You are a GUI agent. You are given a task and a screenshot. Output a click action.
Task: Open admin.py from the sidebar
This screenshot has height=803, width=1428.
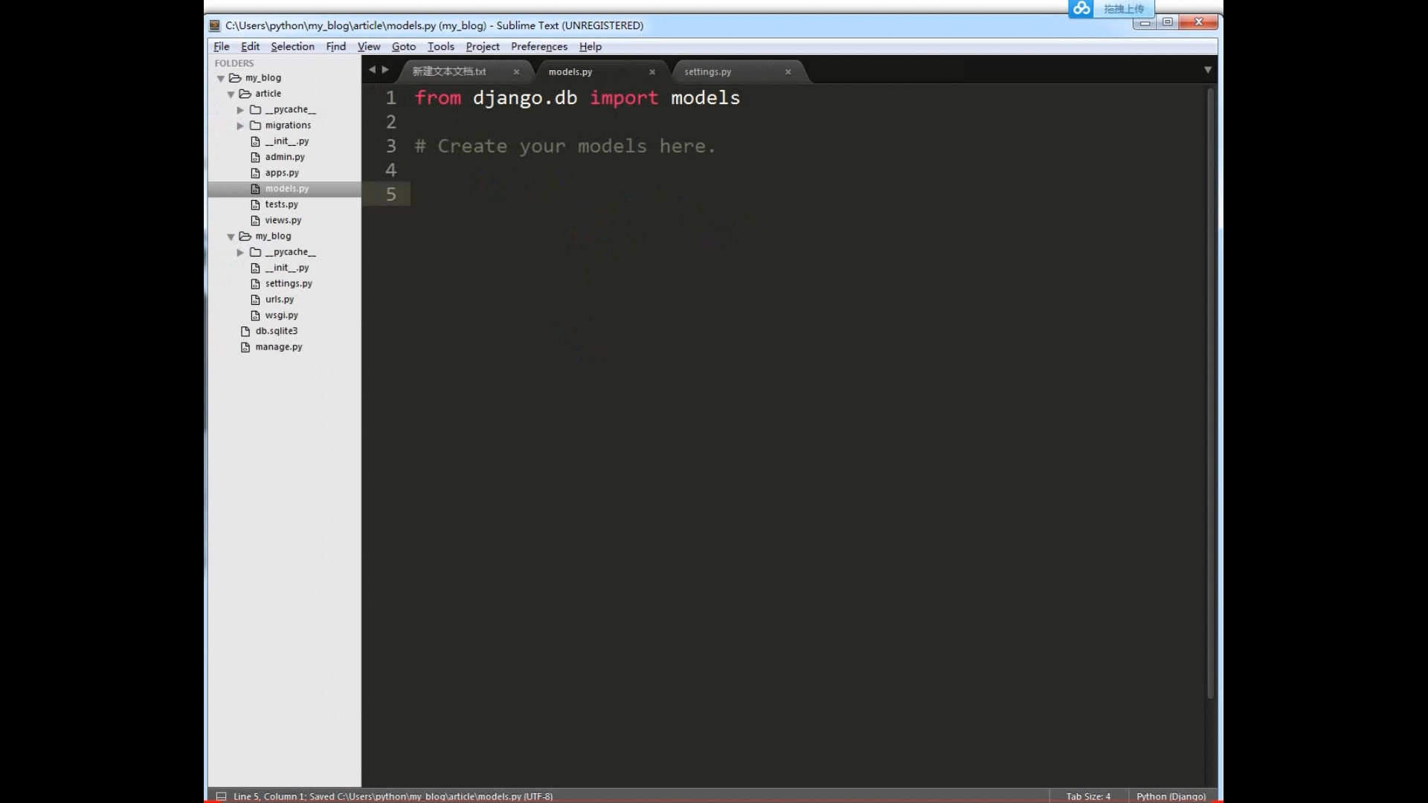pos(285,157)
